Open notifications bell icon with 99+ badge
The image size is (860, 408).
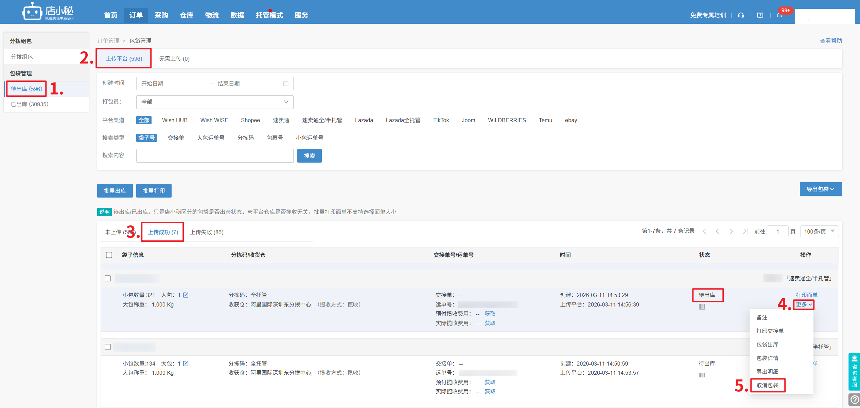[x=779, y=16]
